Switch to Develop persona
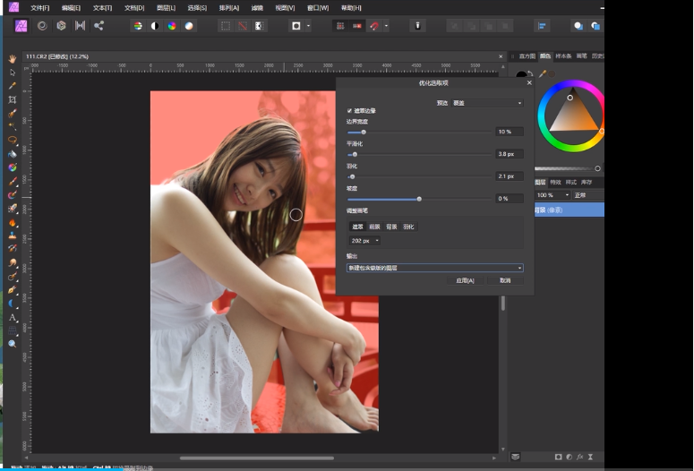The width and height of the screenshot is (694, 471). (61, 26)
